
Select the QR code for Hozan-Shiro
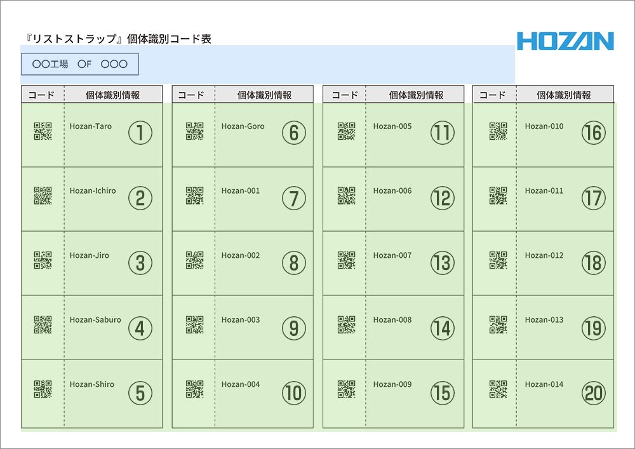[x=43, y=389]
